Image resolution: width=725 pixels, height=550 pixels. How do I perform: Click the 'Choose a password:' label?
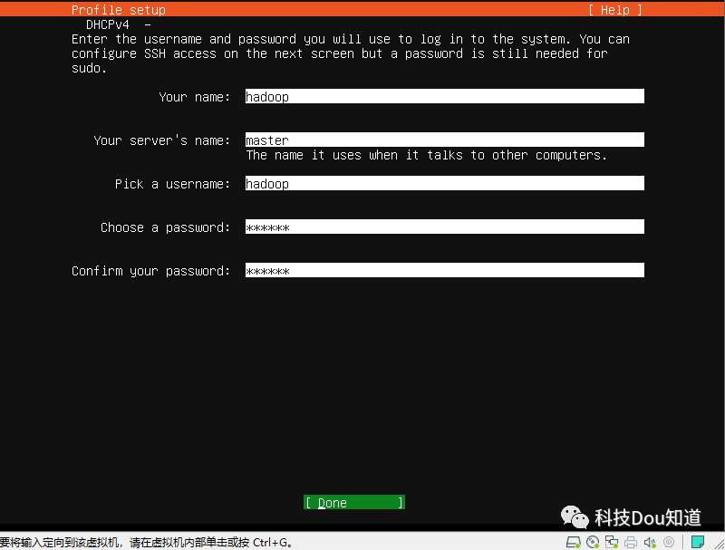coord(165,227)
